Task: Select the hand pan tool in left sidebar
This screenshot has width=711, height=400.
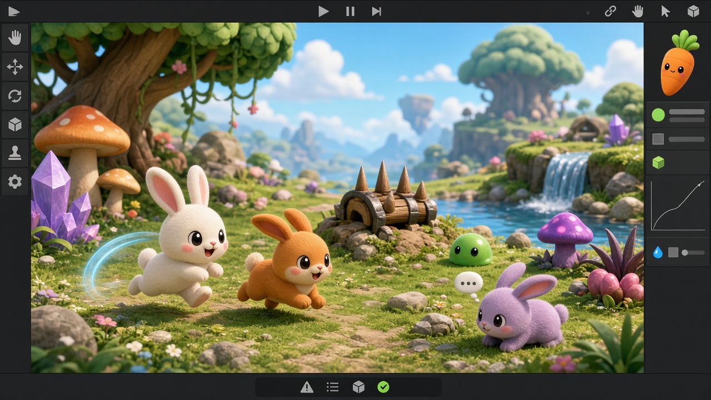Action: (x=15, y=38)
